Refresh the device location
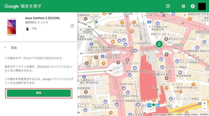The image size is (209, 116). pos(72,26)
